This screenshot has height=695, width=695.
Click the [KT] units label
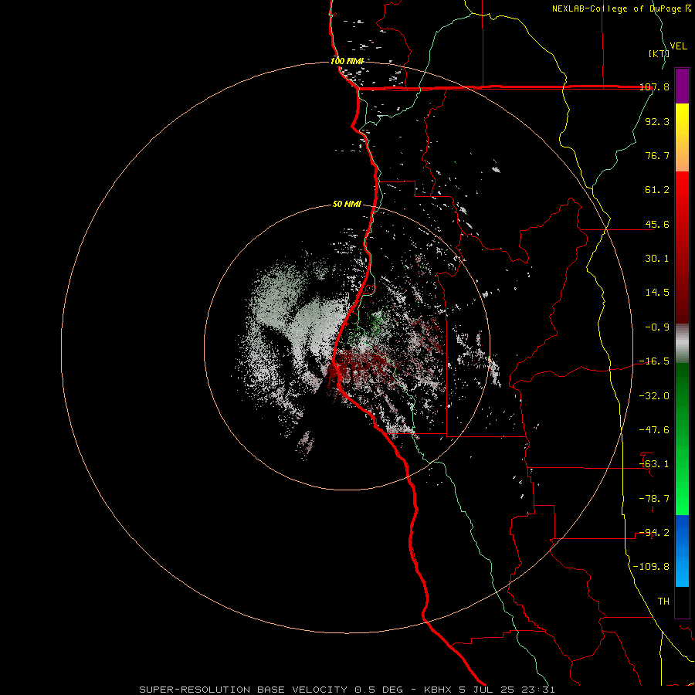[659, 53]
